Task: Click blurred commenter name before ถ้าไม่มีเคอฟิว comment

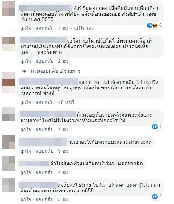Action: pos(34,163)
